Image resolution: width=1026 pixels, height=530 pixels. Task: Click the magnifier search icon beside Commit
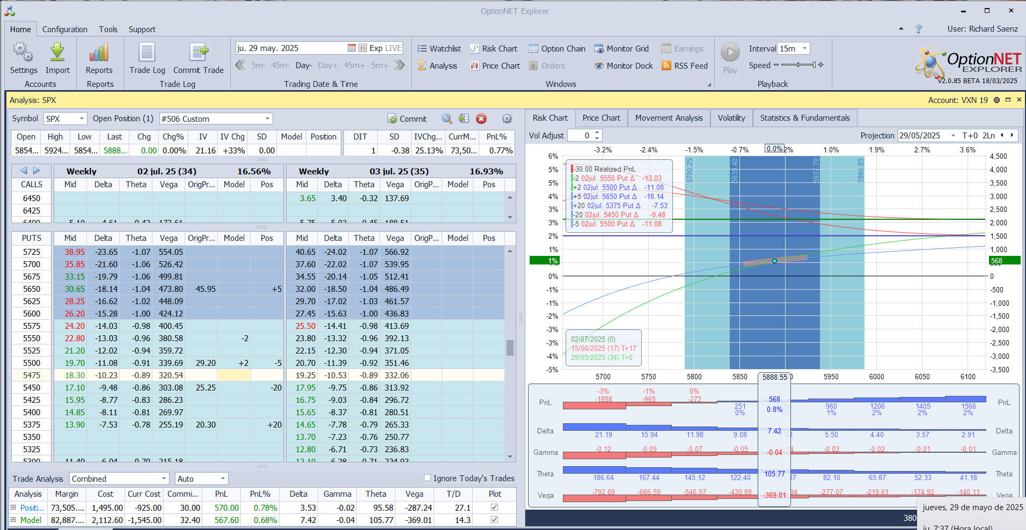446,119
